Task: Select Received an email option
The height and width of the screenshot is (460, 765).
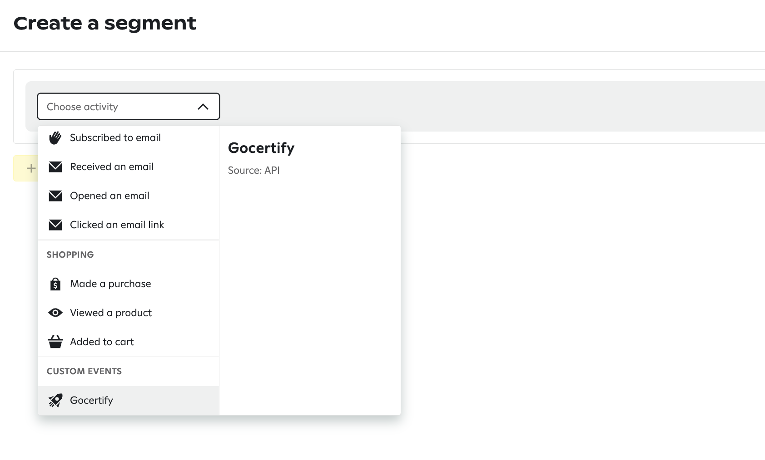Action: click(129, 167)
